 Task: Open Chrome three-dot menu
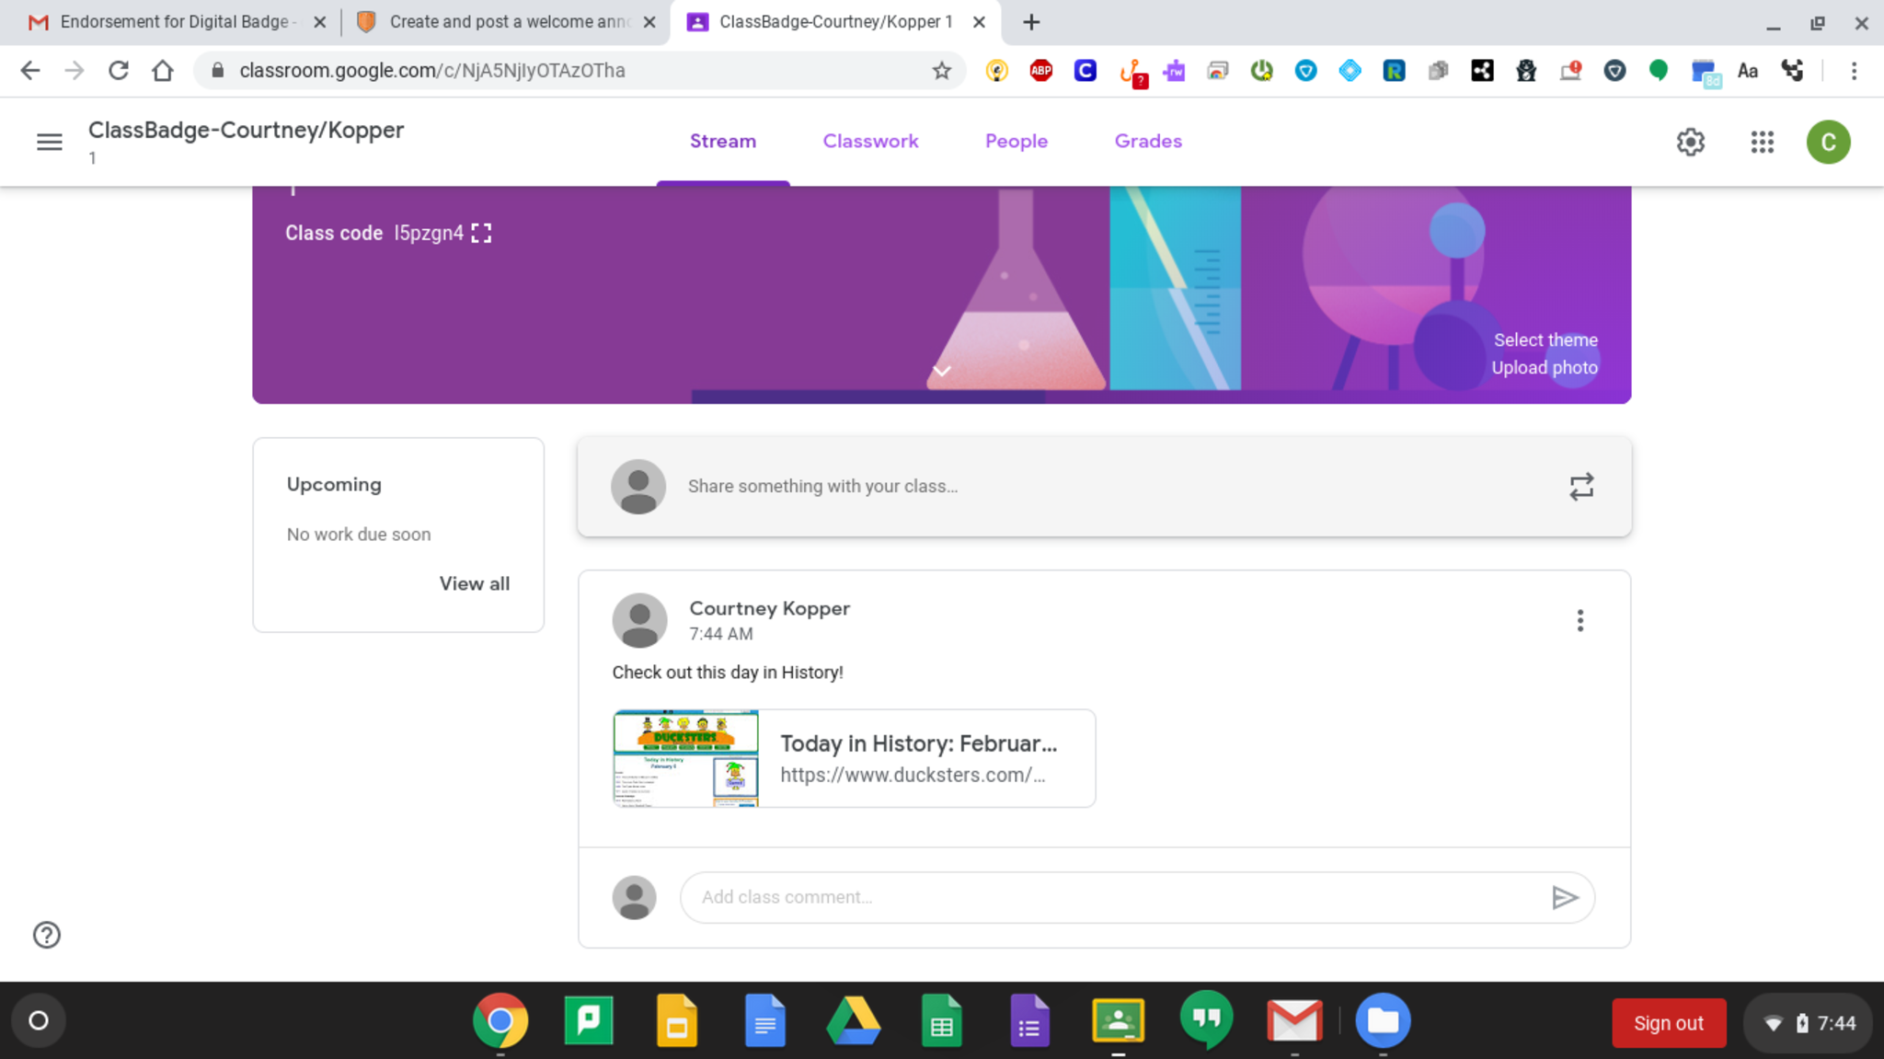click(x=1854, y=71)
